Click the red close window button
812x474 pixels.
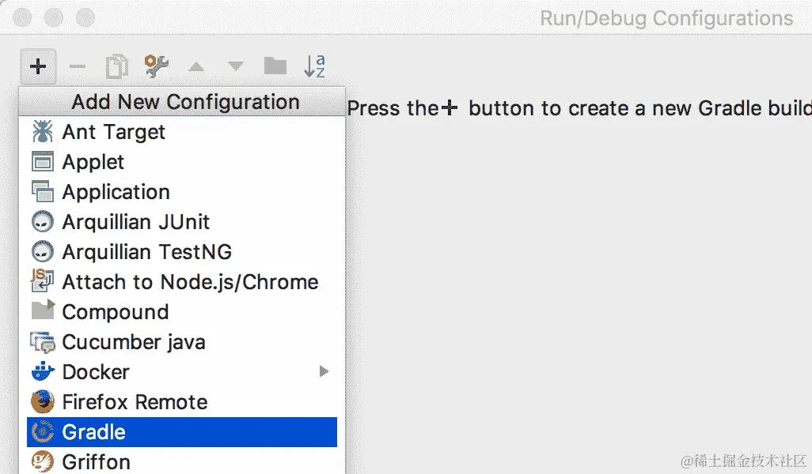click(x=21, y=17)
